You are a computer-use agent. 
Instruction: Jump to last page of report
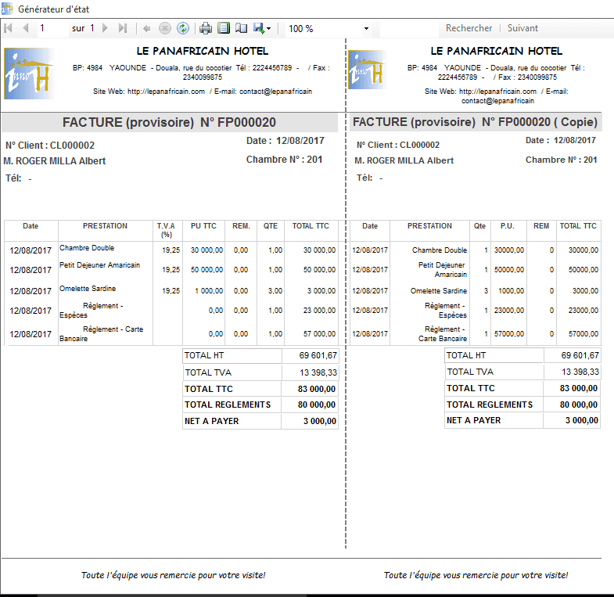pyautogui.click(x=122, y=28)
